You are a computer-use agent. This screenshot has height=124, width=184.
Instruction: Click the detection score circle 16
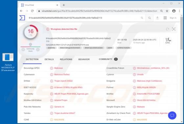point(31,32)
